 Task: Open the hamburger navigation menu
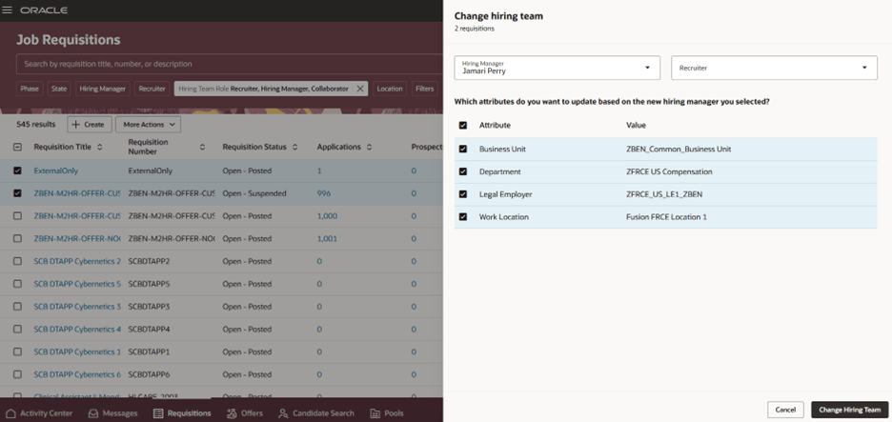8,10
